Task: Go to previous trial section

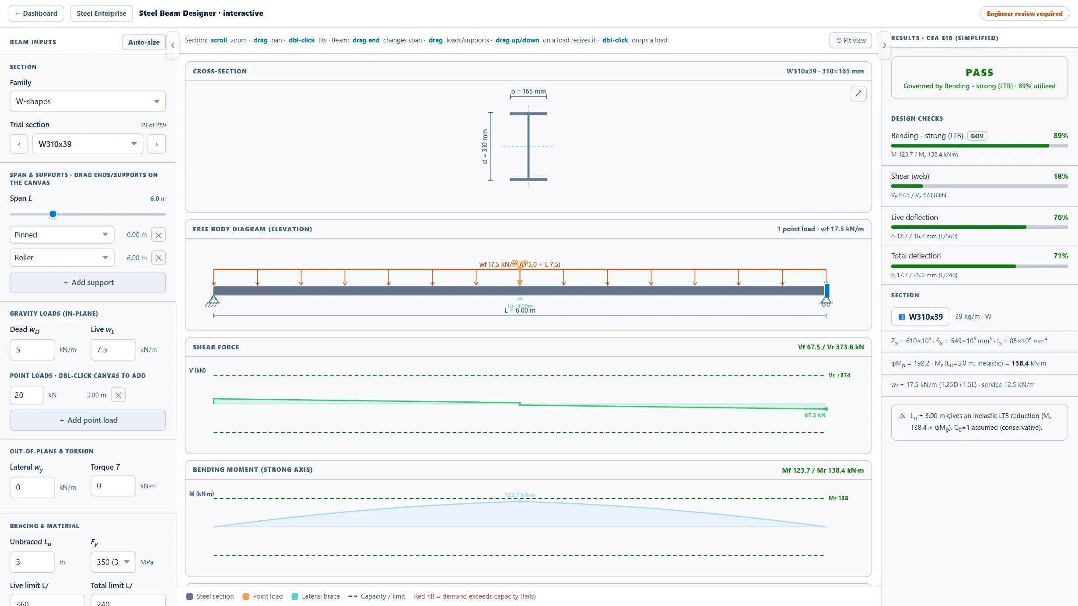Action: (19, 144)
